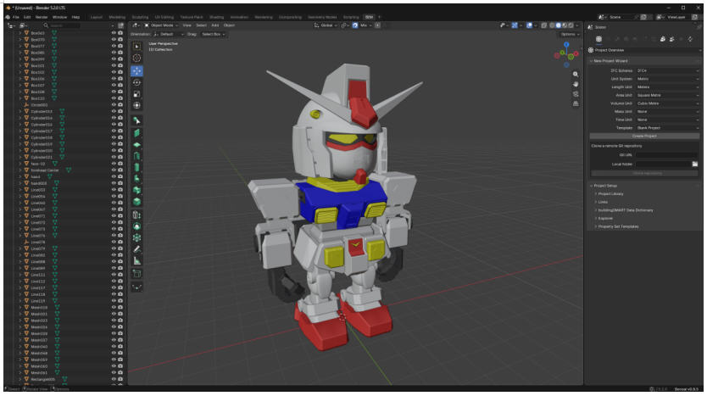Screen dimensions: 707x396
Task: Open the Render menu
Action: [x=42, y=17]
